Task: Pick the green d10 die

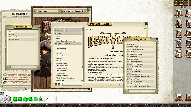Action: 25,99
